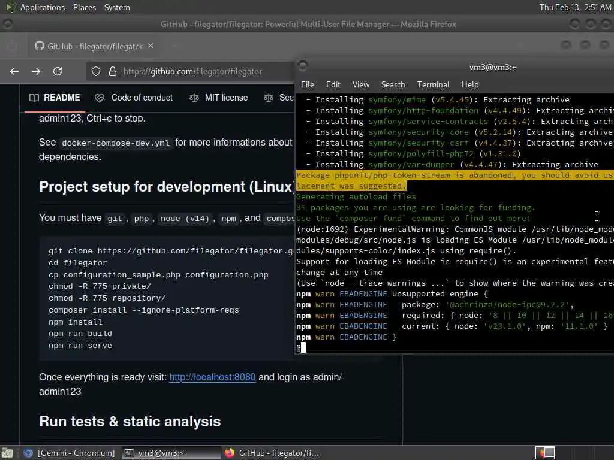Open the terminal Search menu

[x=393, y=85]
